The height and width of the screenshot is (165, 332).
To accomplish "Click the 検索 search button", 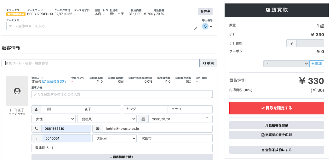I will 208,63.
